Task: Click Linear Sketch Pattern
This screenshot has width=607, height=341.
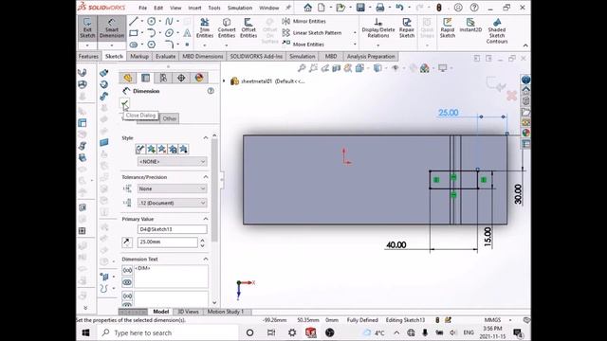Action: pyautogui.click(x=312, y=33)
